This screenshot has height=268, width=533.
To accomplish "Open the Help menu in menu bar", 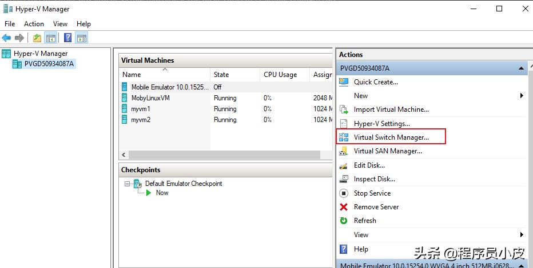I will (x=83, y=24).
